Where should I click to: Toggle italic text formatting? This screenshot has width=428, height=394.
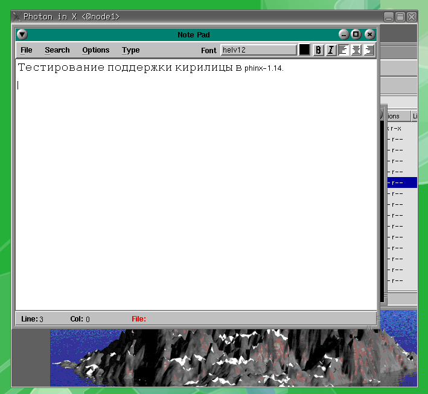pyautogui.click(x=331, y=50)
